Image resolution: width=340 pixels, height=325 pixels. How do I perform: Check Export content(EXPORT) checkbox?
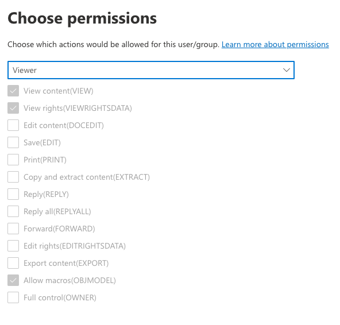click(x=13, y=263)
